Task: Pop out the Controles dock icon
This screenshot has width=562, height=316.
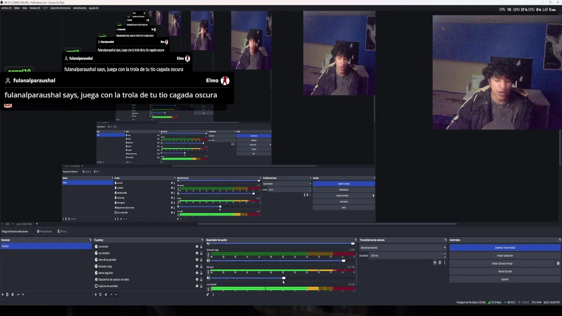Action: click(559, 240)
